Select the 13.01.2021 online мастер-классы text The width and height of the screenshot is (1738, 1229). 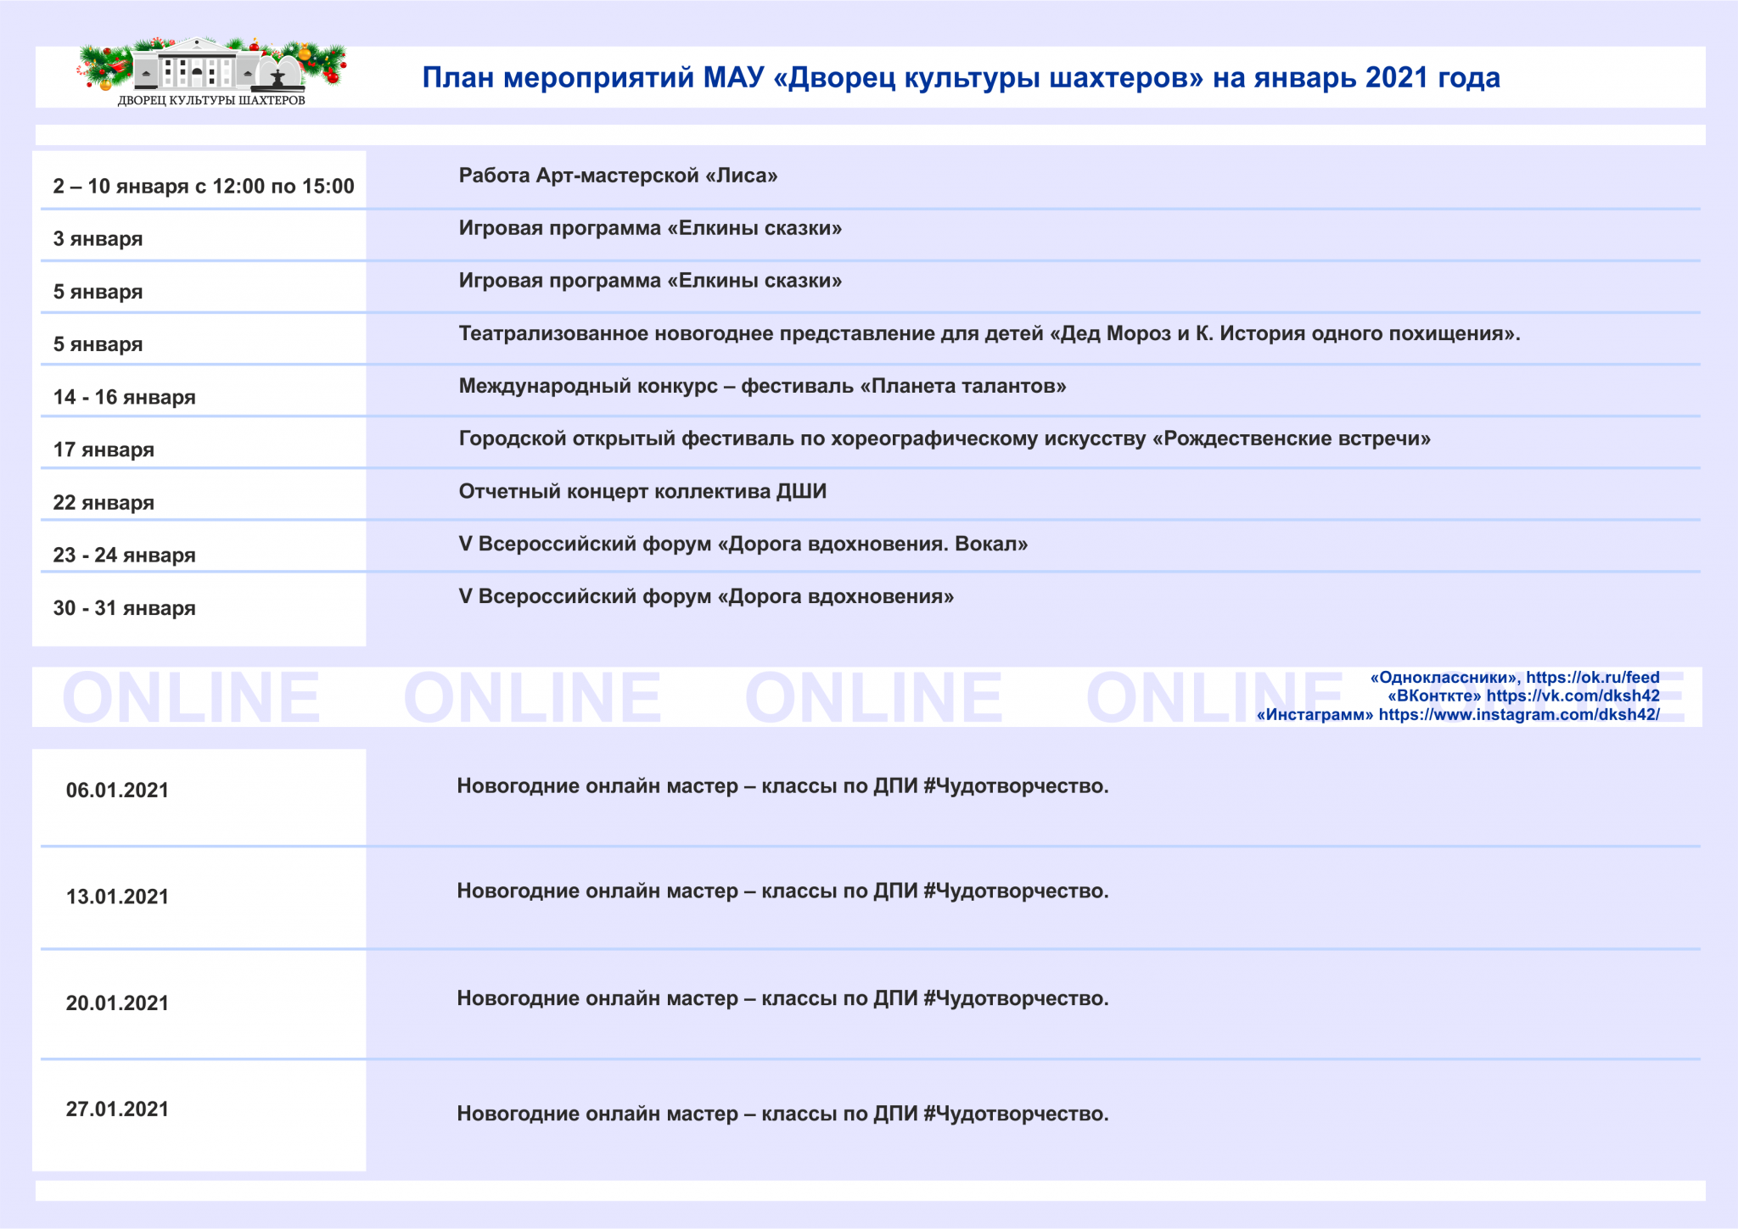782,891
